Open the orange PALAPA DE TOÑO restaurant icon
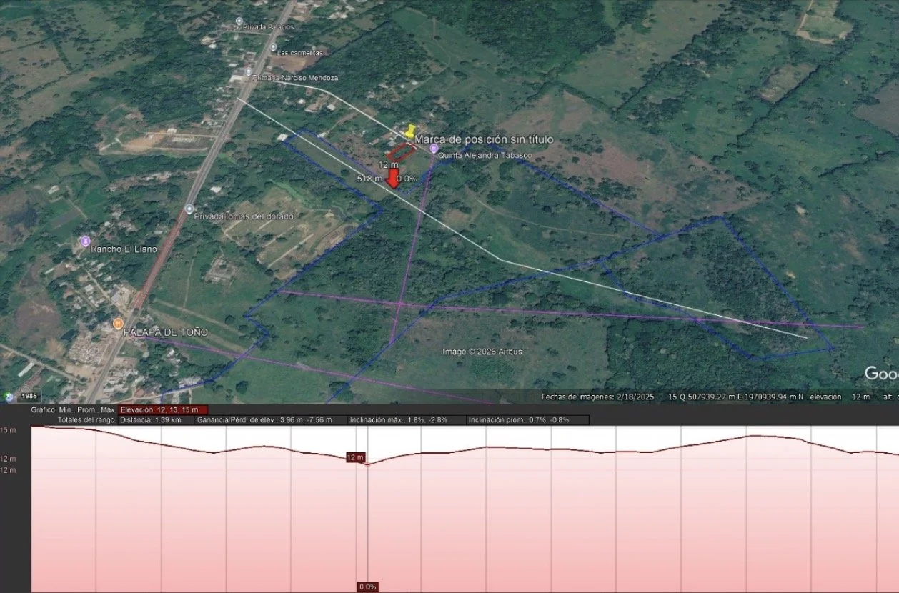The height and width of the screenshot is (593, 899). point(119,324)
